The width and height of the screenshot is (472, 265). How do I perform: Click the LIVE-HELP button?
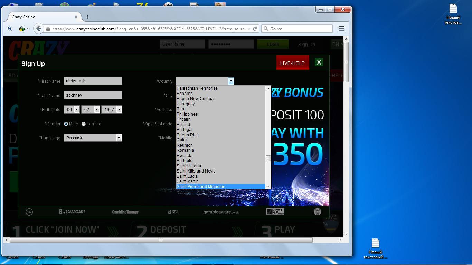pos(292,63)
